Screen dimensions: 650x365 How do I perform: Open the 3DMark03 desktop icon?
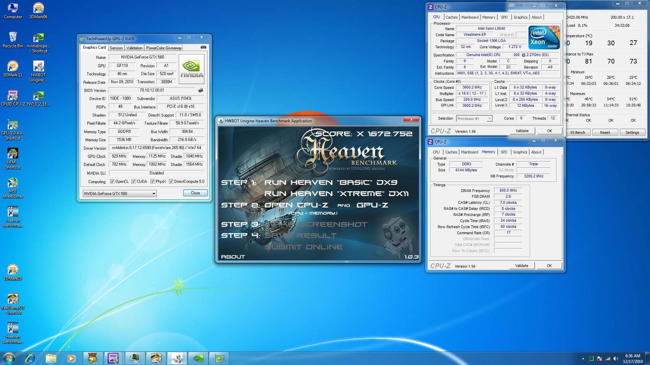(x=13, y=272)
